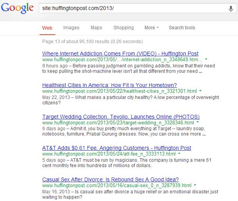Expand arrow beside target-wedding URL
This screenshot has width=238, height=201.
pos(198,122)
